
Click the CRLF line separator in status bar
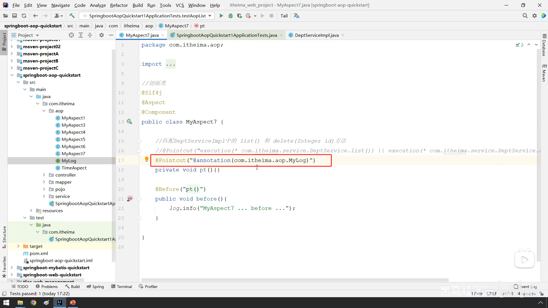click(491, 293)
